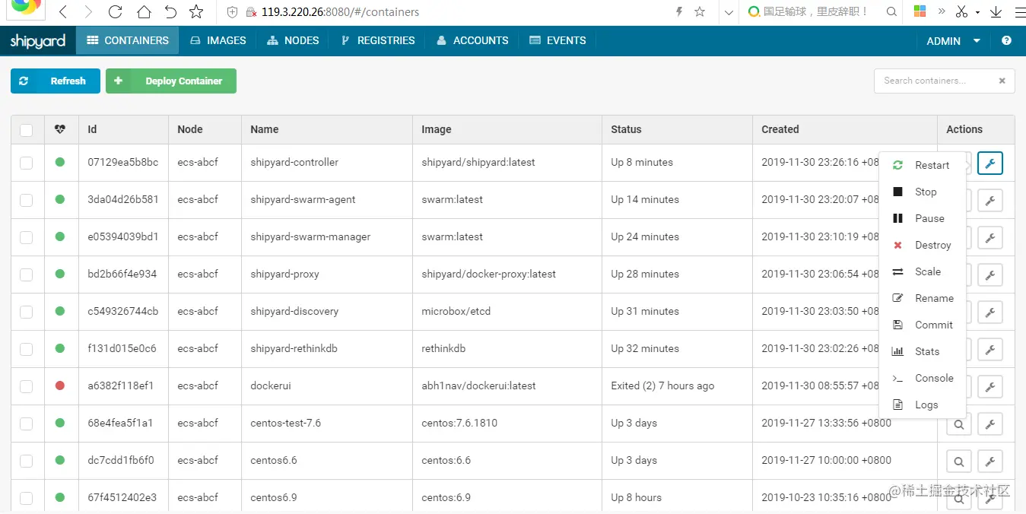
Task: Click the wrench button for dockerui row
Action: click(990, 387)
